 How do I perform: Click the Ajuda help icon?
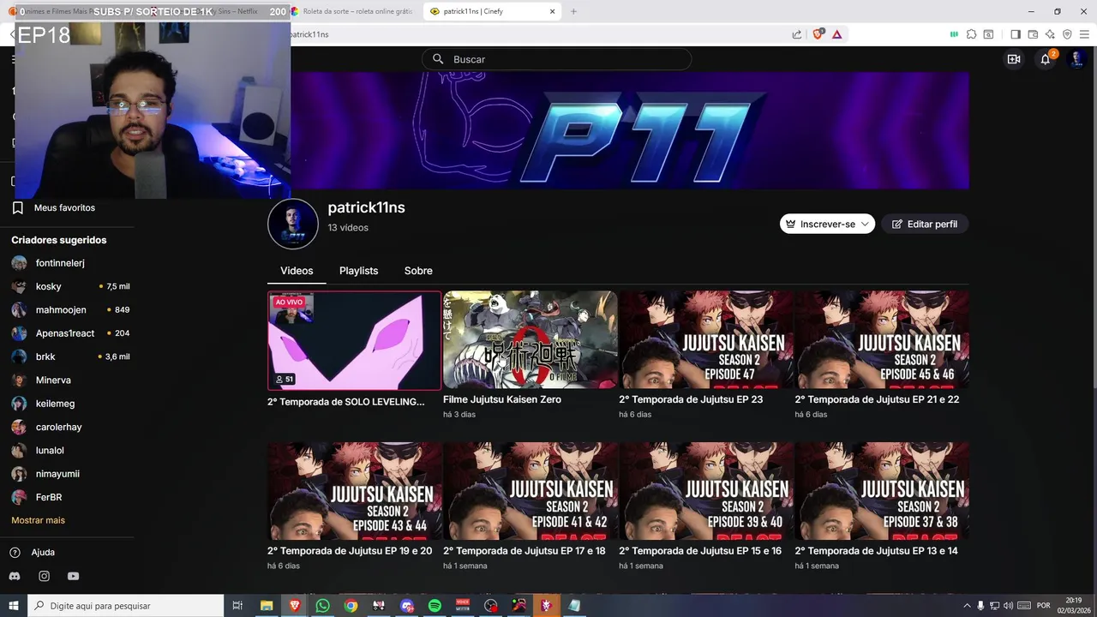tap(15, 553)
